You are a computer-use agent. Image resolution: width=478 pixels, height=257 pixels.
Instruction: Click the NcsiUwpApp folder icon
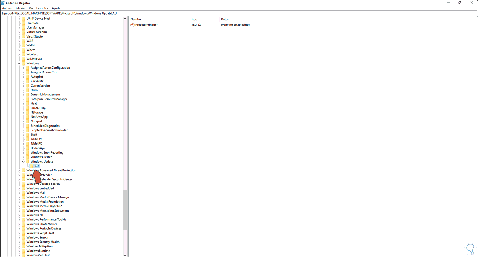click(27, 116)
